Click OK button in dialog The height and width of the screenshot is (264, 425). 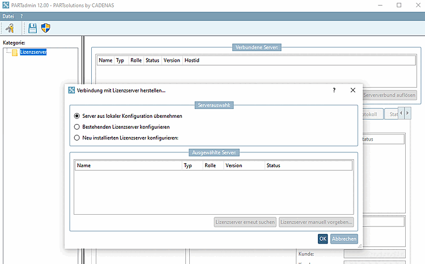click(322, 239)
